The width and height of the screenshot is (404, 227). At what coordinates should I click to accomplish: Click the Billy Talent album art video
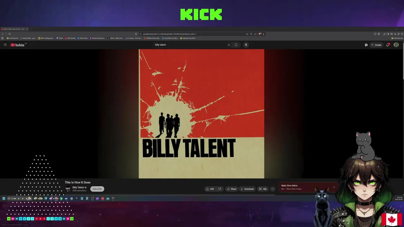201,114
